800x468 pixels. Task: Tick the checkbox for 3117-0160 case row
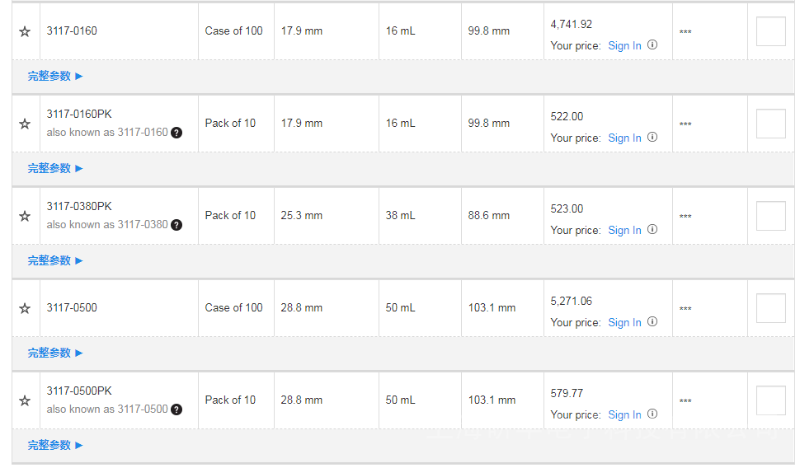pos(770,31)
